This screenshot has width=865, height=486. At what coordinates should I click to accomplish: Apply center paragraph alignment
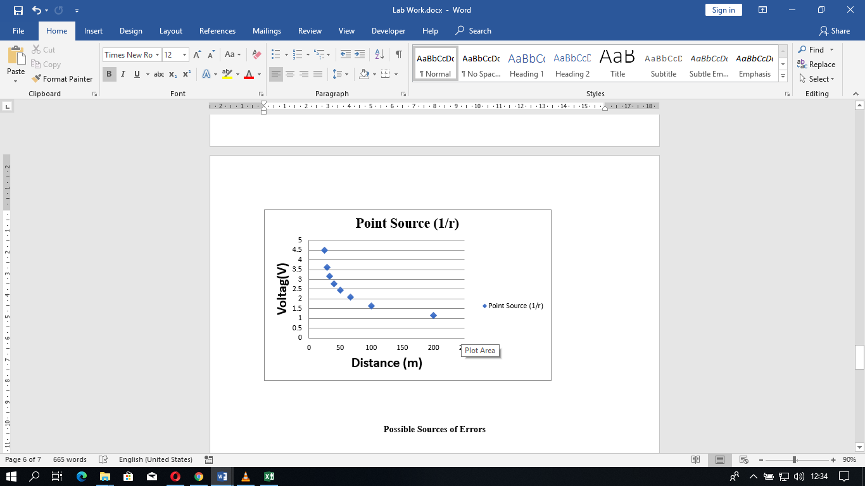[x=290, y=75]
